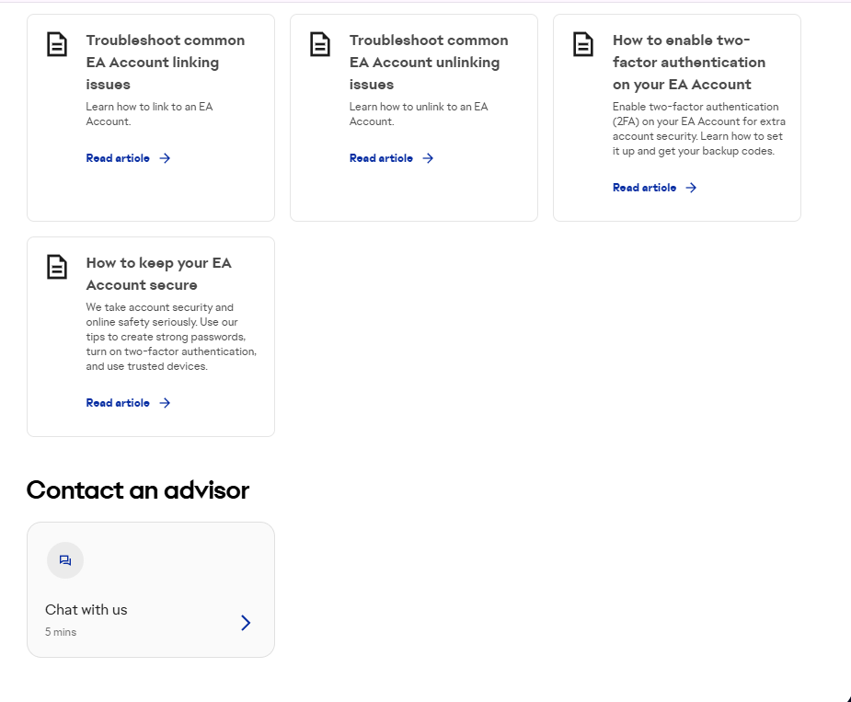Click the '5 mins' wait time text
The width and height of the screenshot is (851, 702).
pyautogui.click(x=61, y=632)
